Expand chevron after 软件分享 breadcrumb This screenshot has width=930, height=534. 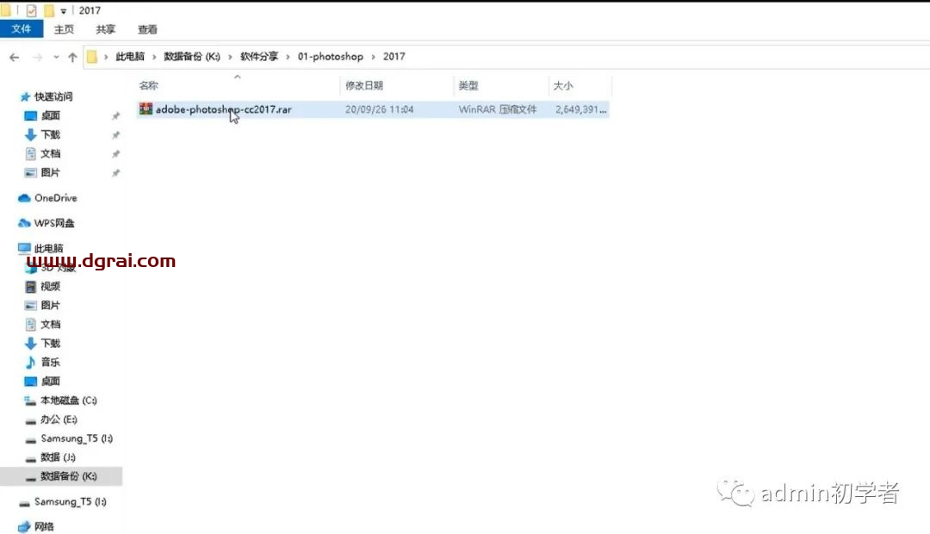[288, 56]
